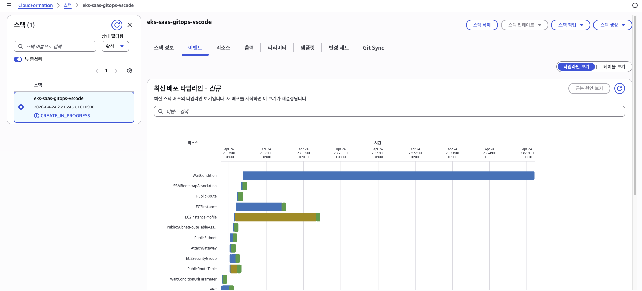The height and width of the screenshot is (291, 642).
Task: Click the info icon at top right
Action: point(635,5)
